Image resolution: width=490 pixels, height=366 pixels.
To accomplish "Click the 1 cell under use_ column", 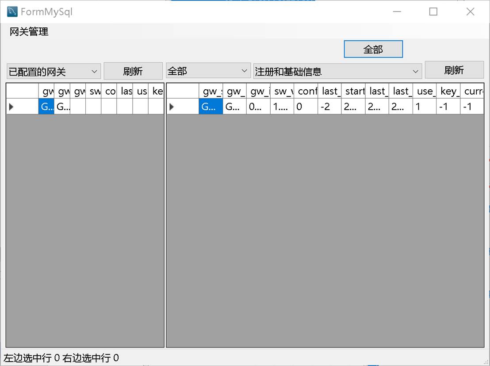I will [x=425, y=107].
